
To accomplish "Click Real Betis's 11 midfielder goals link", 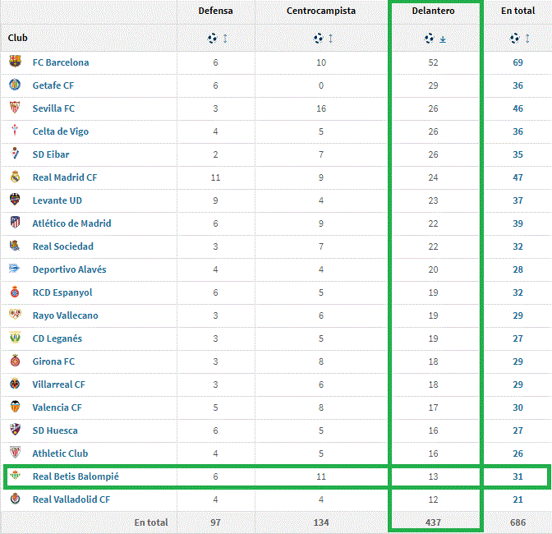I will [x=321, y=476].
